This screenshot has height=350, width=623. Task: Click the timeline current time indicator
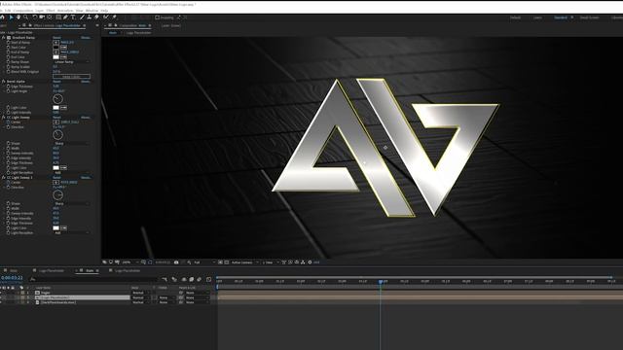point(381,281)
